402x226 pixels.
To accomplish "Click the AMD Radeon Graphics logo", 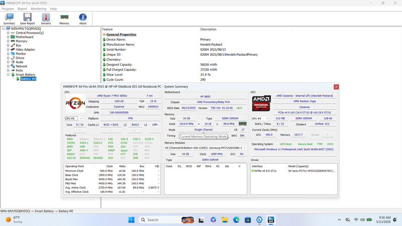I will [x=261, y=103].
